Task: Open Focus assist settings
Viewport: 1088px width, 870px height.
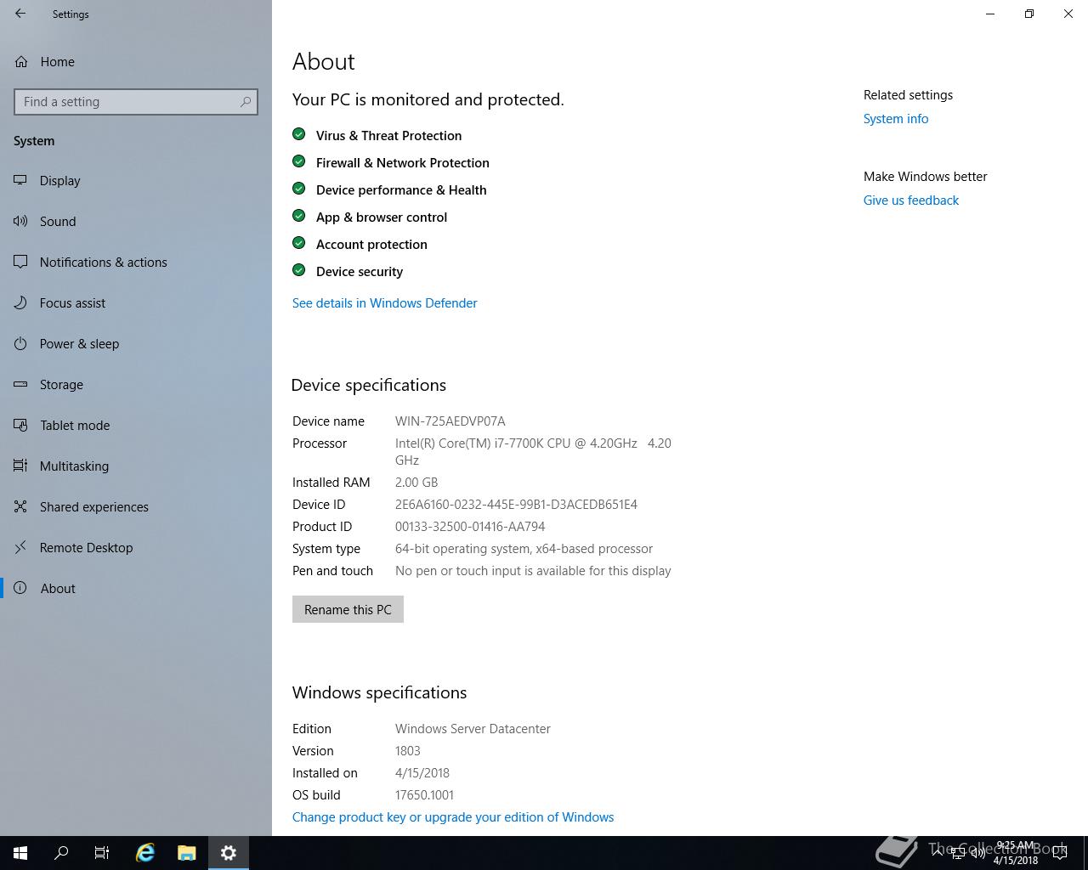Action: [x=136, y=302]
